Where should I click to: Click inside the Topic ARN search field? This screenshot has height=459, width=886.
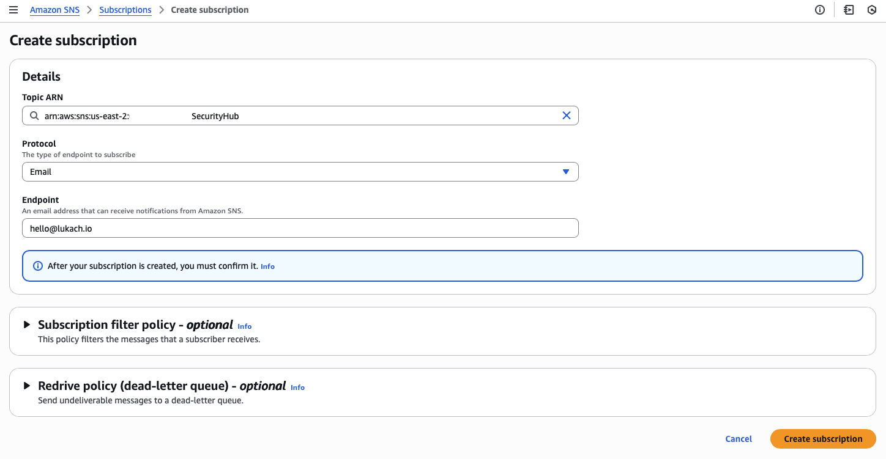[300, 116]
